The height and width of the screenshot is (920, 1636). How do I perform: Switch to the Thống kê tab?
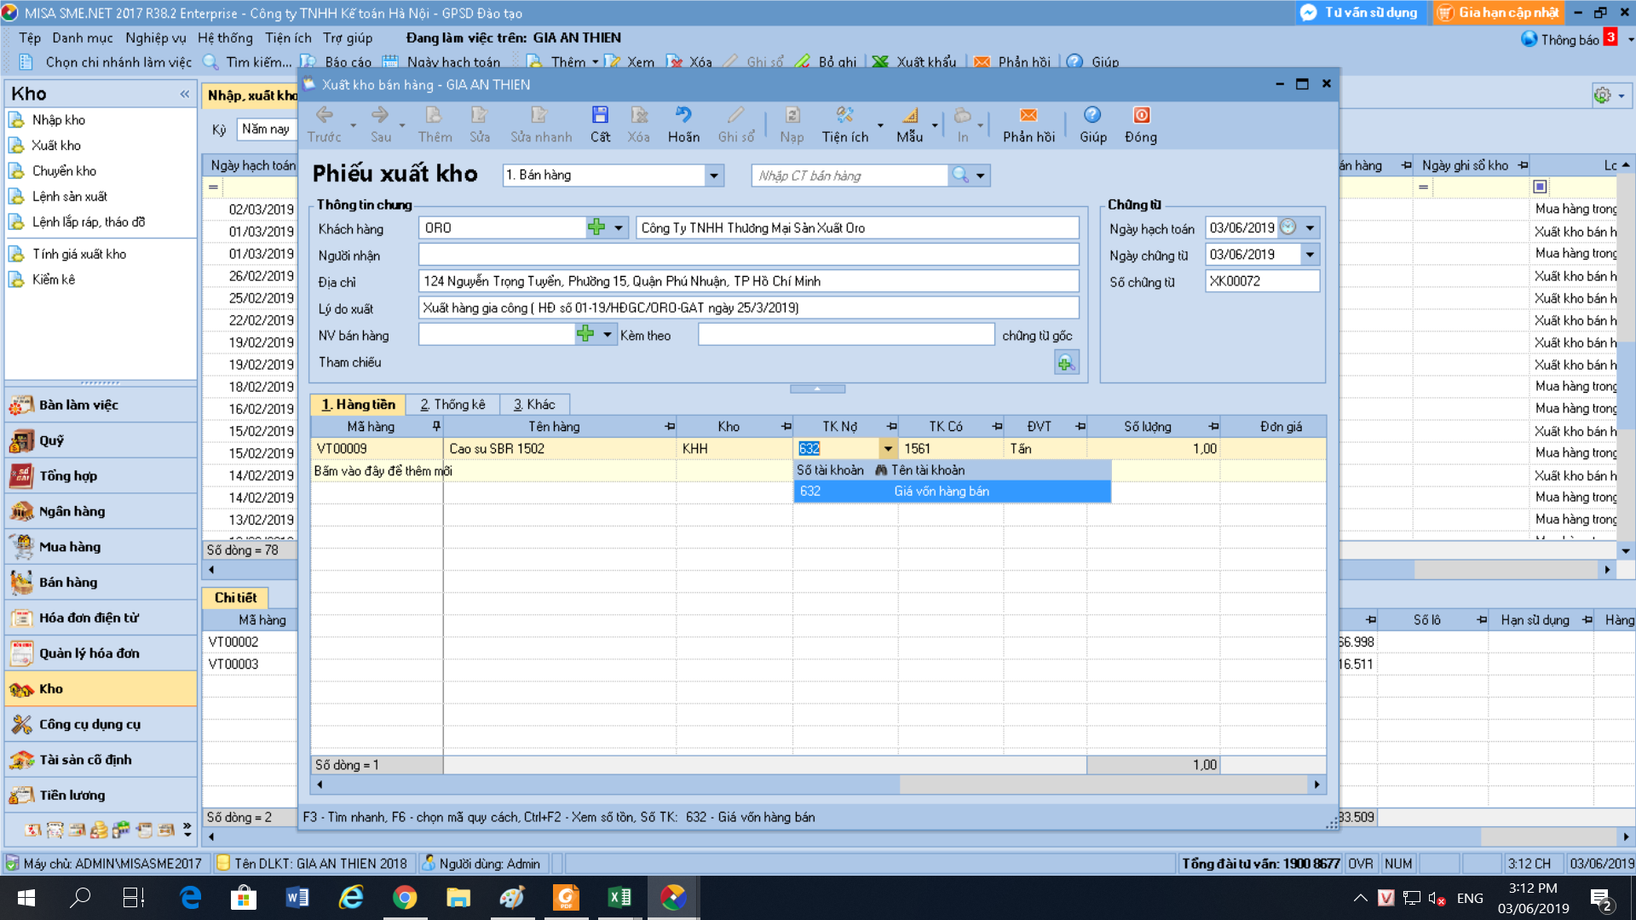452,405
